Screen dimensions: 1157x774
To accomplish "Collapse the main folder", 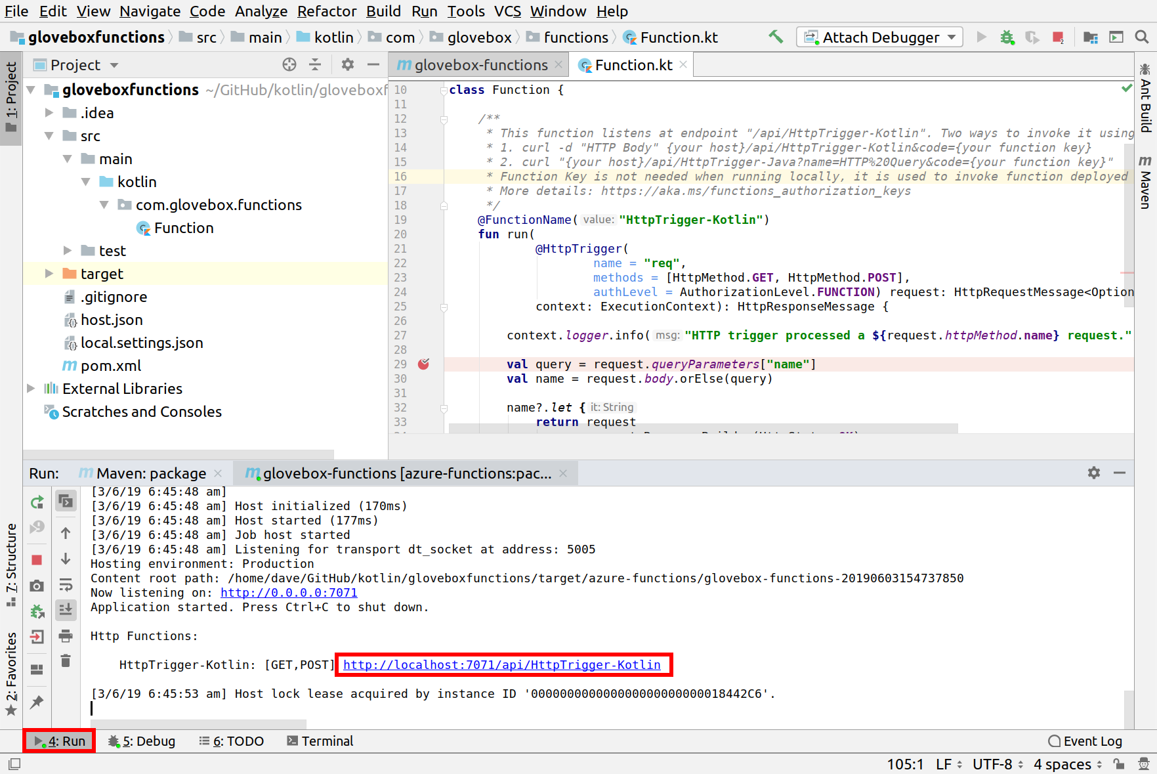I will tap(68, 159).
